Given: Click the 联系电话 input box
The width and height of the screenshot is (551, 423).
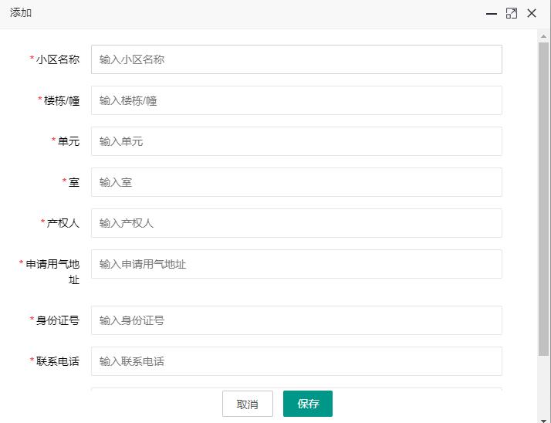Looking at the screenshot, I should pyautogui.click(x=296, y=361).
